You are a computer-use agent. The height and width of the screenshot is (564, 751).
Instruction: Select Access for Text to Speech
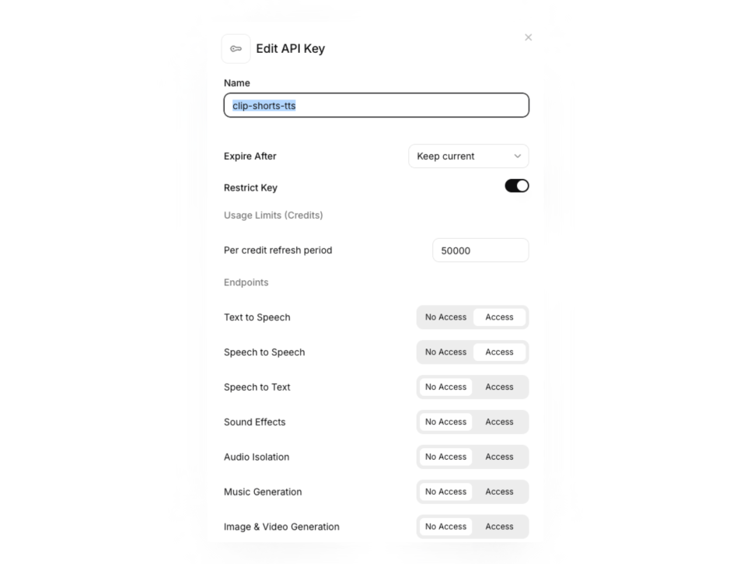coord(499,317)
